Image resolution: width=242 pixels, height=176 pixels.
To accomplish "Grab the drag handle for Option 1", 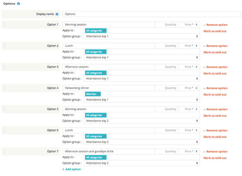I will [x=4, y=25].
